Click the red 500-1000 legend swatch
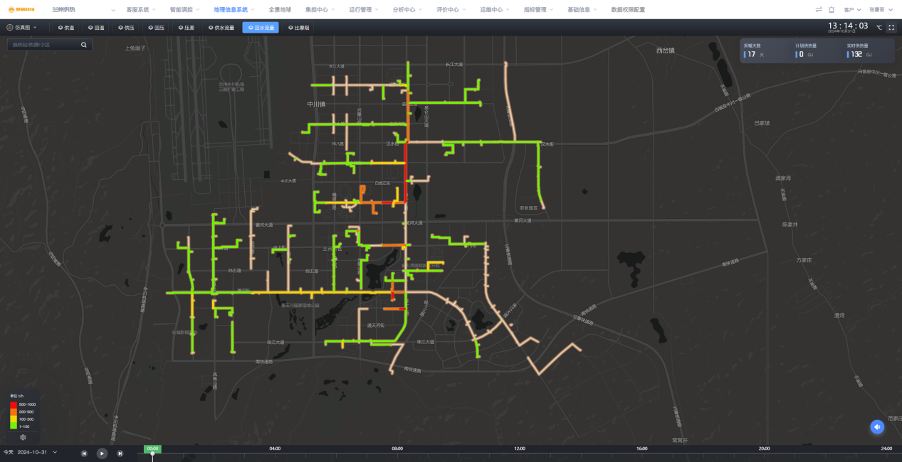This screenshot has width=902, height=462. coord(14,404)
